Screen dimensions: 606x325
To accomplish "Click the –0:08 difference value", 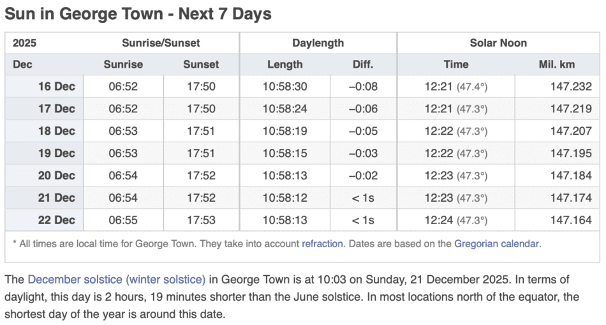I will [x=363, y=87].
